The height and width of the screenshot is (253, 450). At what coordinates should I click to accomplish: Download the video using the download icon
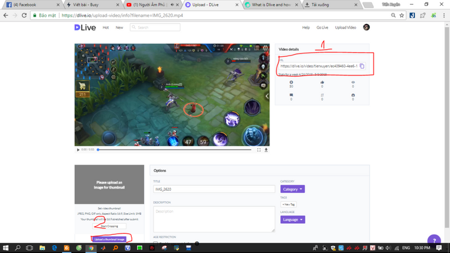[266, 150]
